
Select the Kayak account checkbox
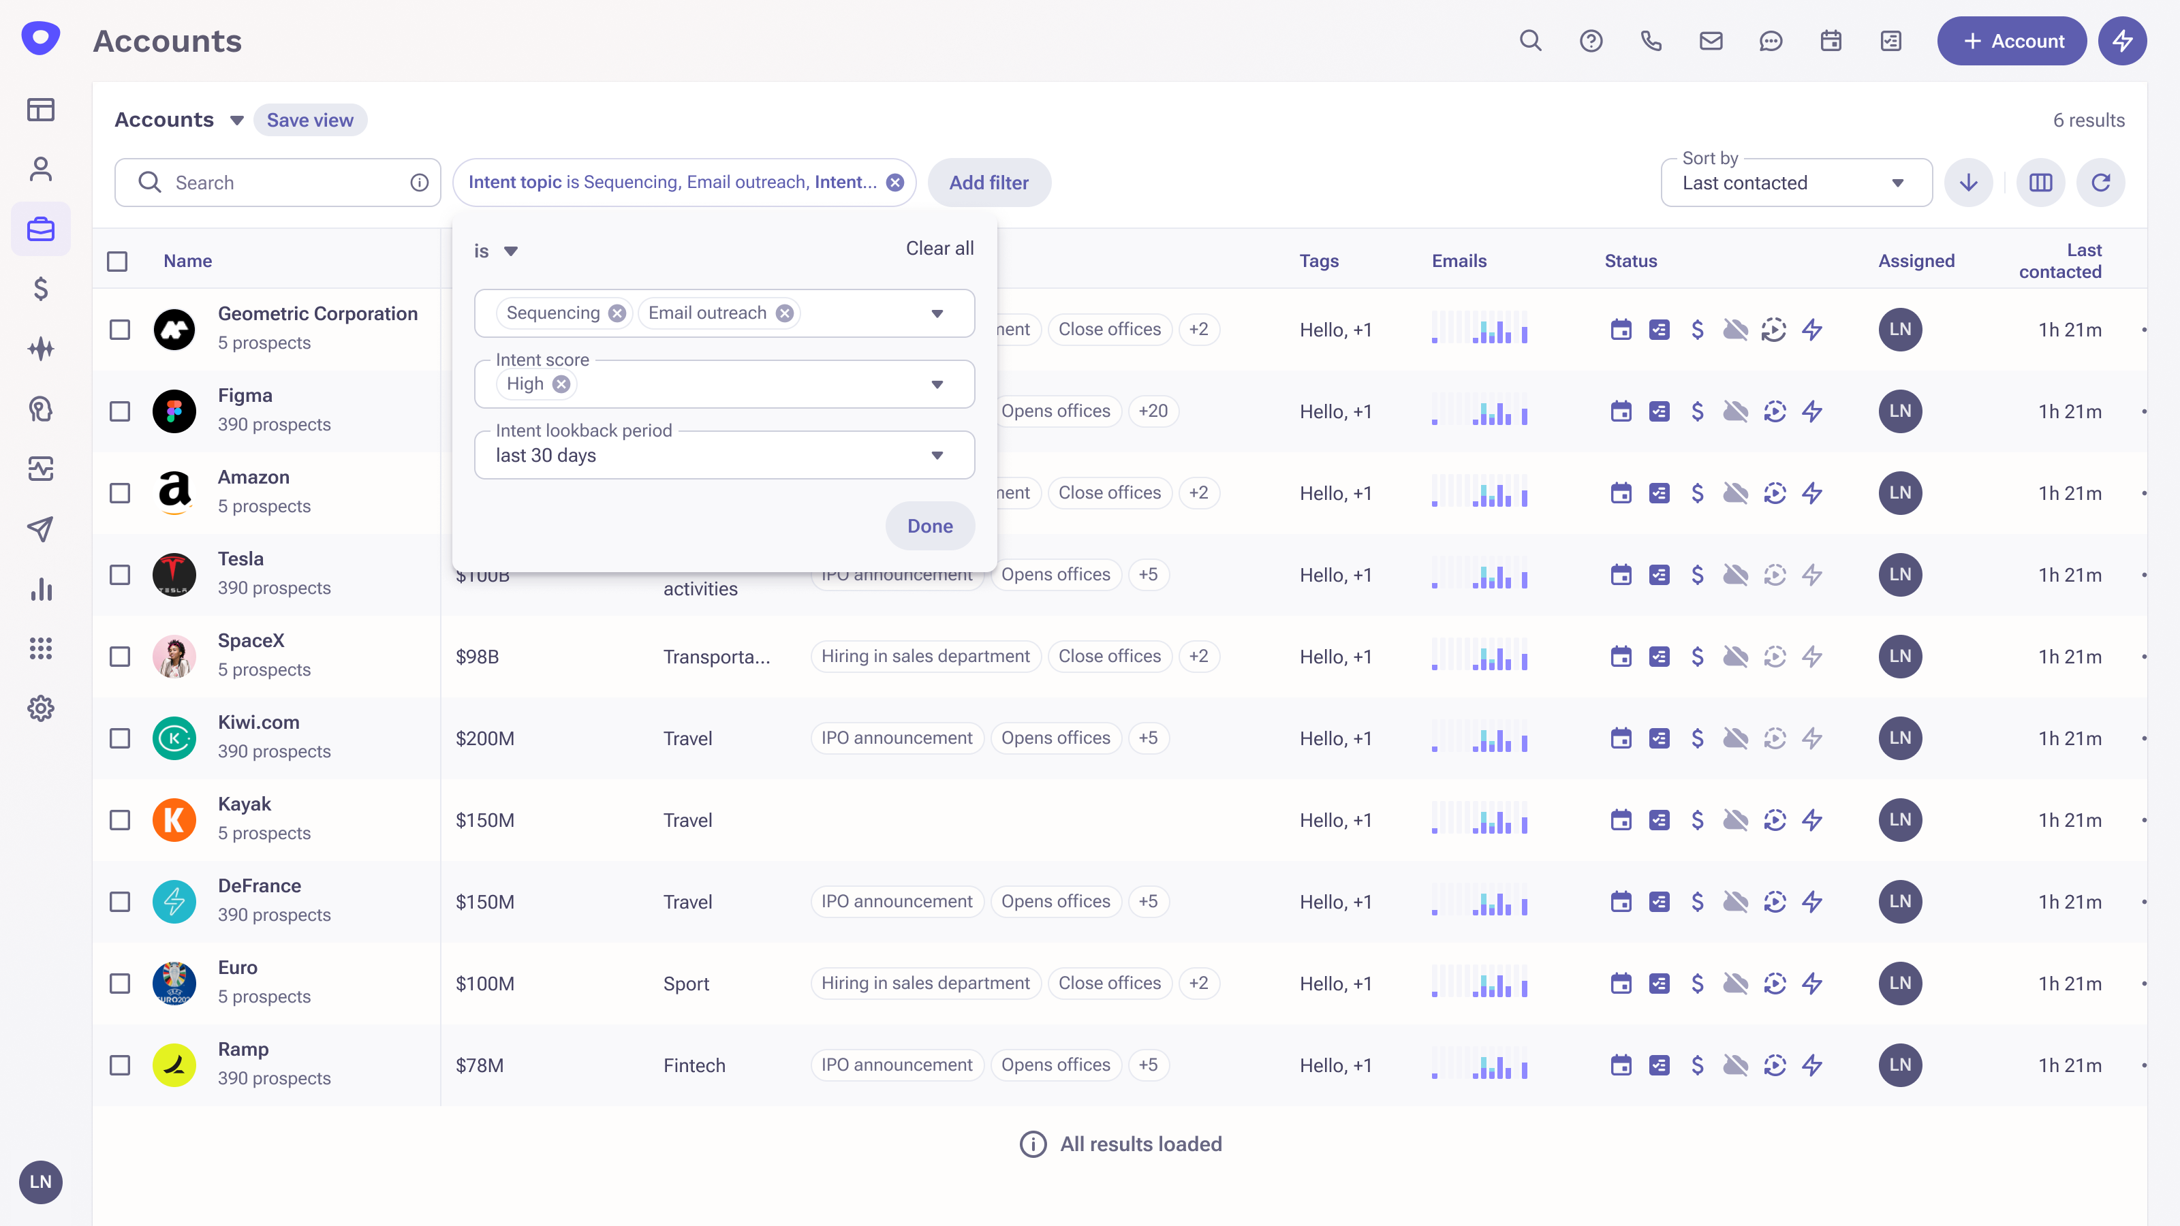pos(120,820)
